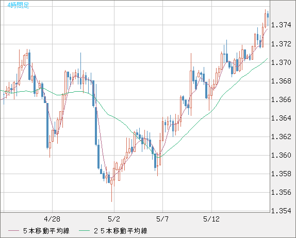Click the green 25-period MA legend line
Screen dimensions: 296x238
click(84, 231)
